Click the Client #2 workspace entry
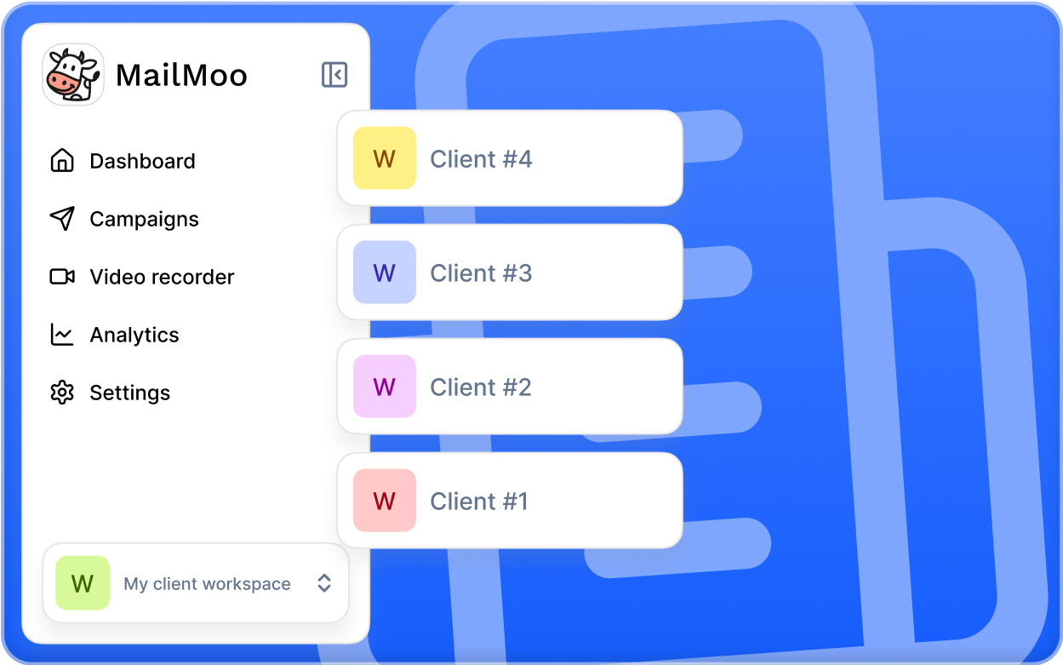This screenshot has width=1063, height=665. point(510,387)
